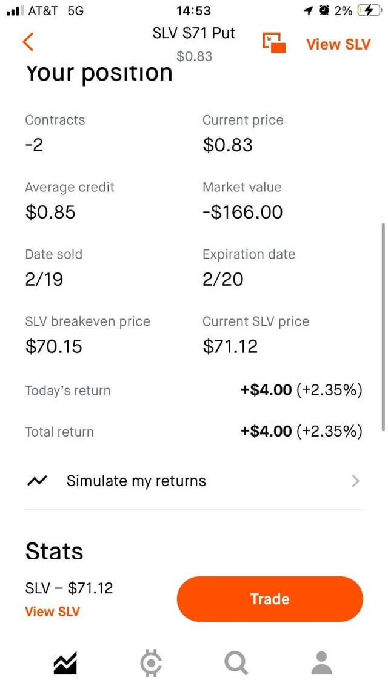Open the account profile tab
The image size is (388, 689).
point(321,664)
